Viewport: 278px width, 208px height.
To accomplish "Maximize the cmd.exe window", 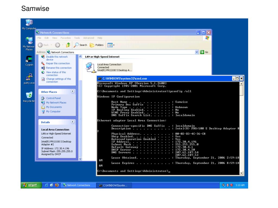I will (x=237, y=79).
